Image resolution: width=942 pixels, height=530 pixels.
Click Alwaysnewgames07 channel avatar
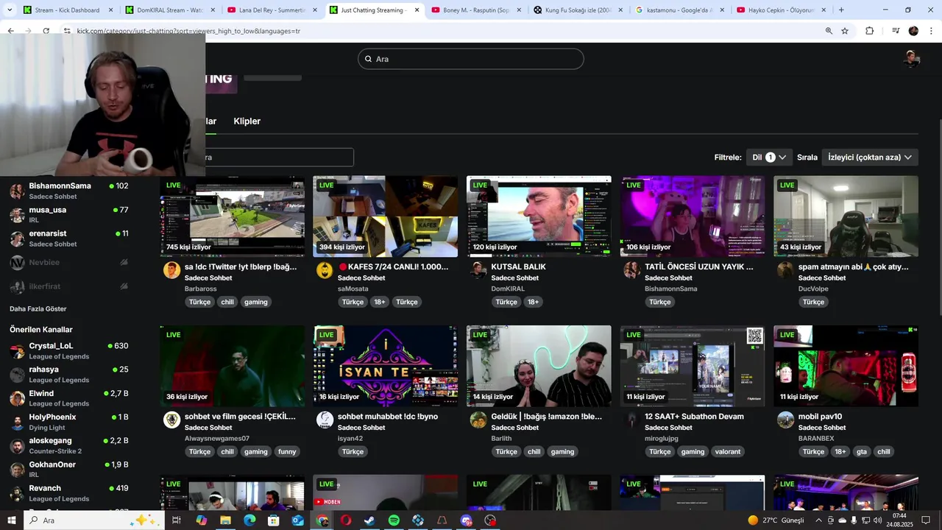point(171,420)
